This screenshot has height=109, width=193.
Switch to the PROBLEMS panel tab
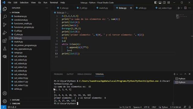(58, 74)
